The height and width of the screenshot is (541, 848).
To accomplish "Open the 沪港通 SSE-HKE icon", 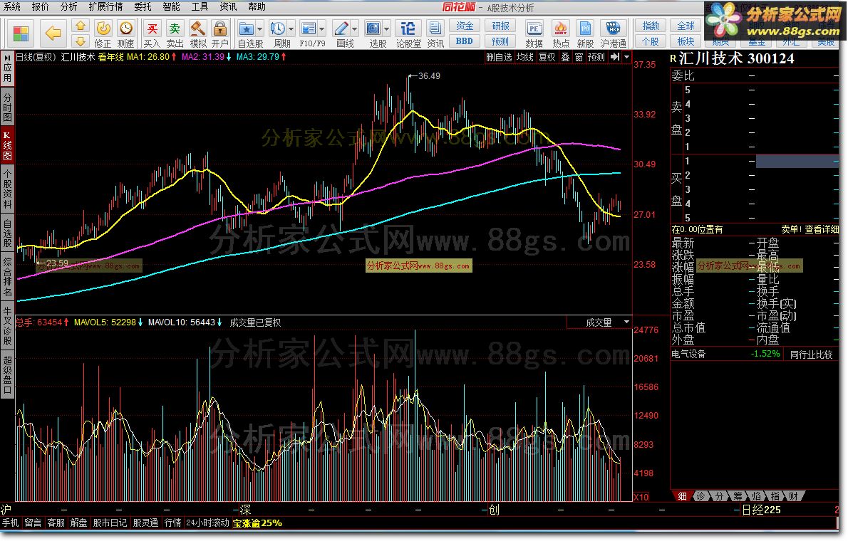I will (614, 33).
